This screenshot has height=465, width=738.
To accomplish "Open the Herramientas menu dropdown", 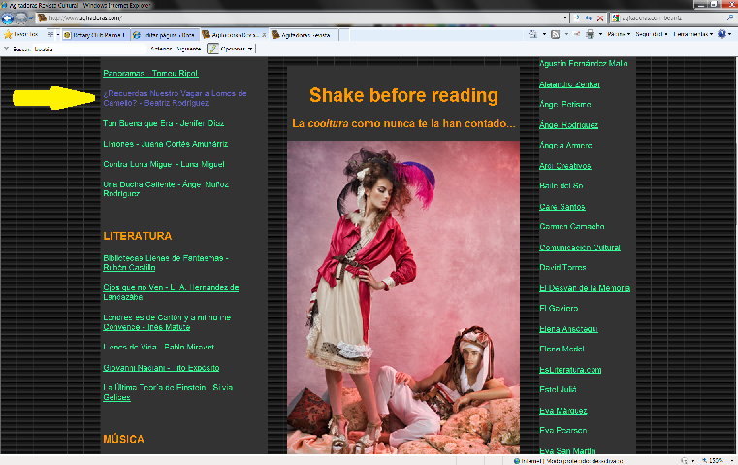I will pos(694,34).
